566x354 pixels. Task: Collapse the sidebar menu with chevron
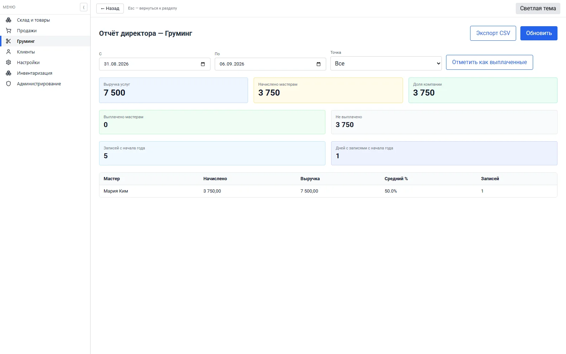pyautogui.click(x=83, y=7)
